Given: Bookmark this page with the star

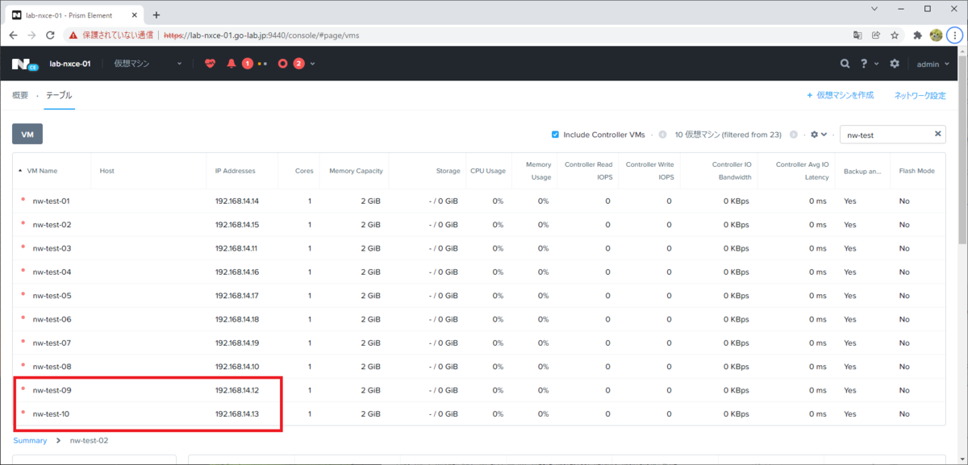Looking at the screenshot, I should pos(895,35).
